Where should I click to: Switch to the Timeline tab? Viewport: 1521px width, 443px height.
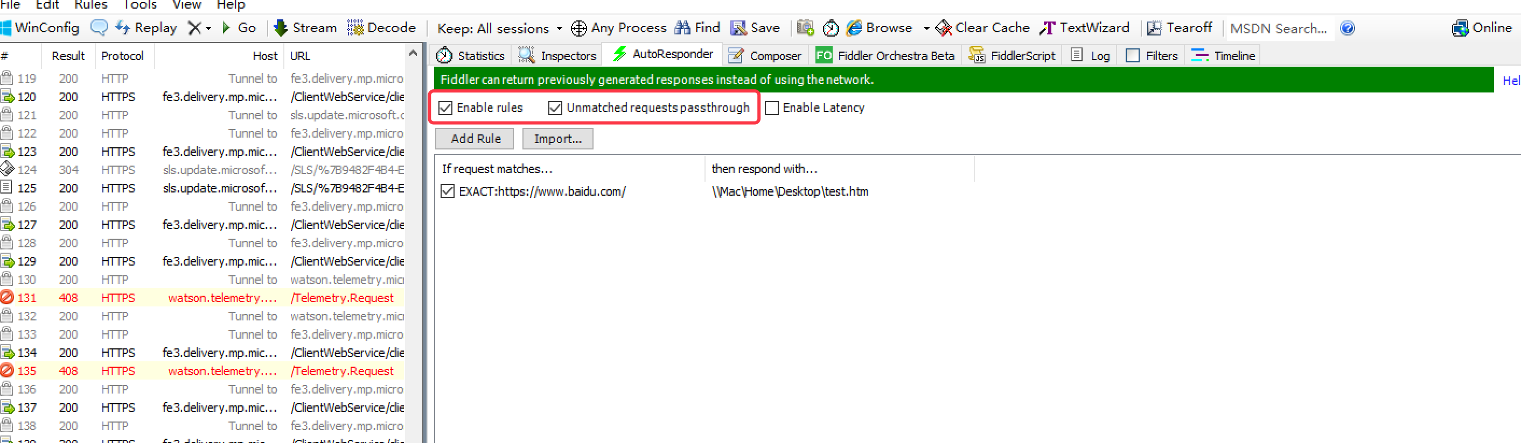1223,55
